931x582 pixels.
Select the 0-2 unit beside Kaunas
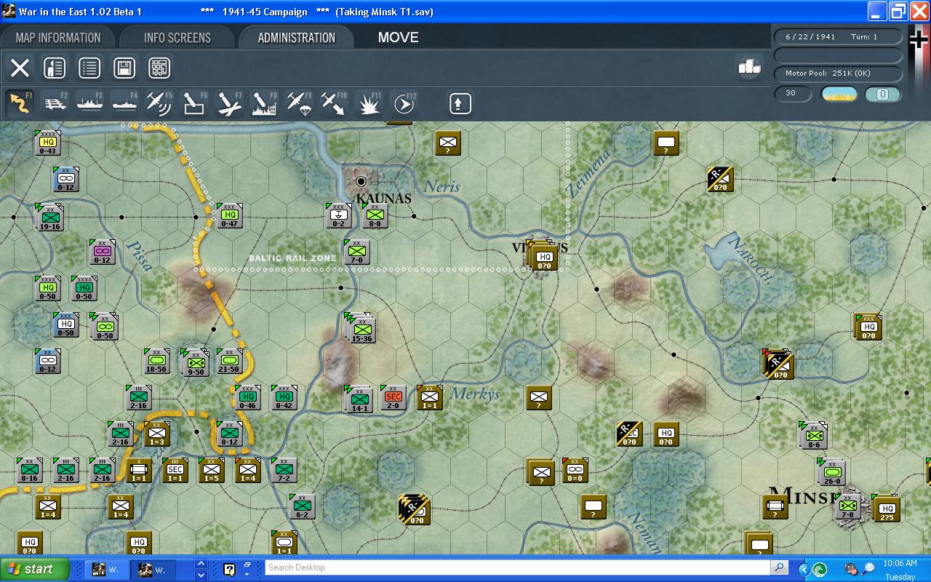point(339,215)
